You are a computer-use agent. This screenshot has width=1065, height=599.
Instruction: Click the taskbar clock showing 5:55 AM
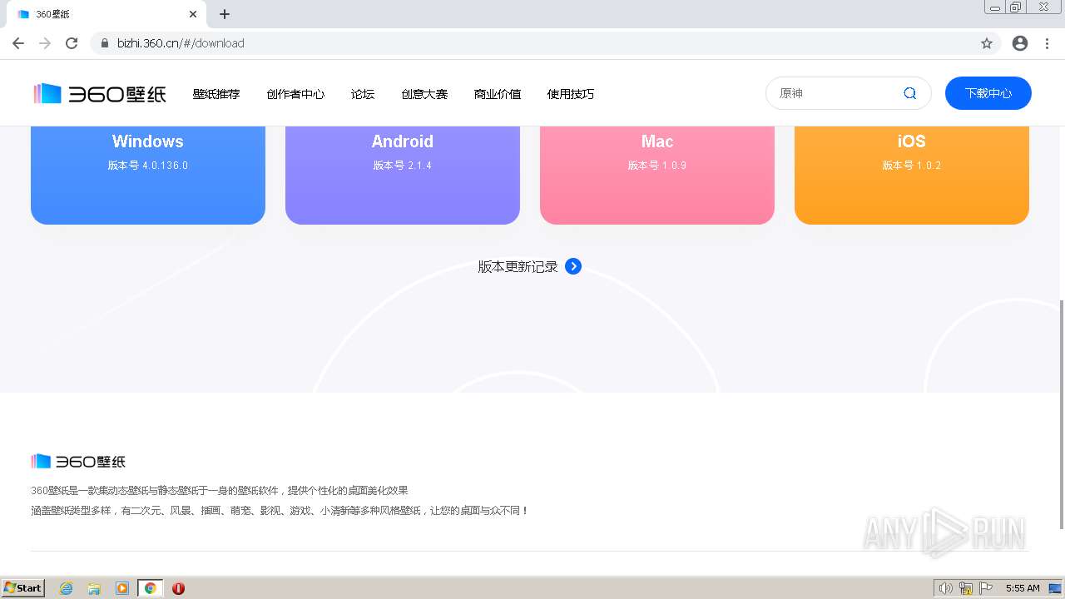[1023, 588]
